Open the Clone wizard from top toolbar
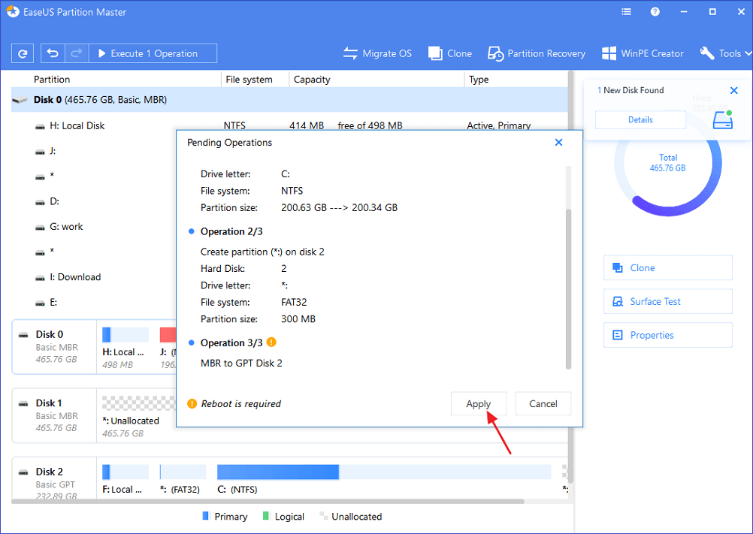This screenshot has height=534, width=753. 450,54
